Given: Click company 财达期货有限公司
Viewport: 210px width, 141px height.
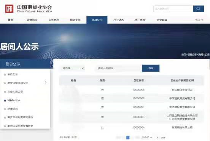Looking at the screenshot, I should [182, 90].
